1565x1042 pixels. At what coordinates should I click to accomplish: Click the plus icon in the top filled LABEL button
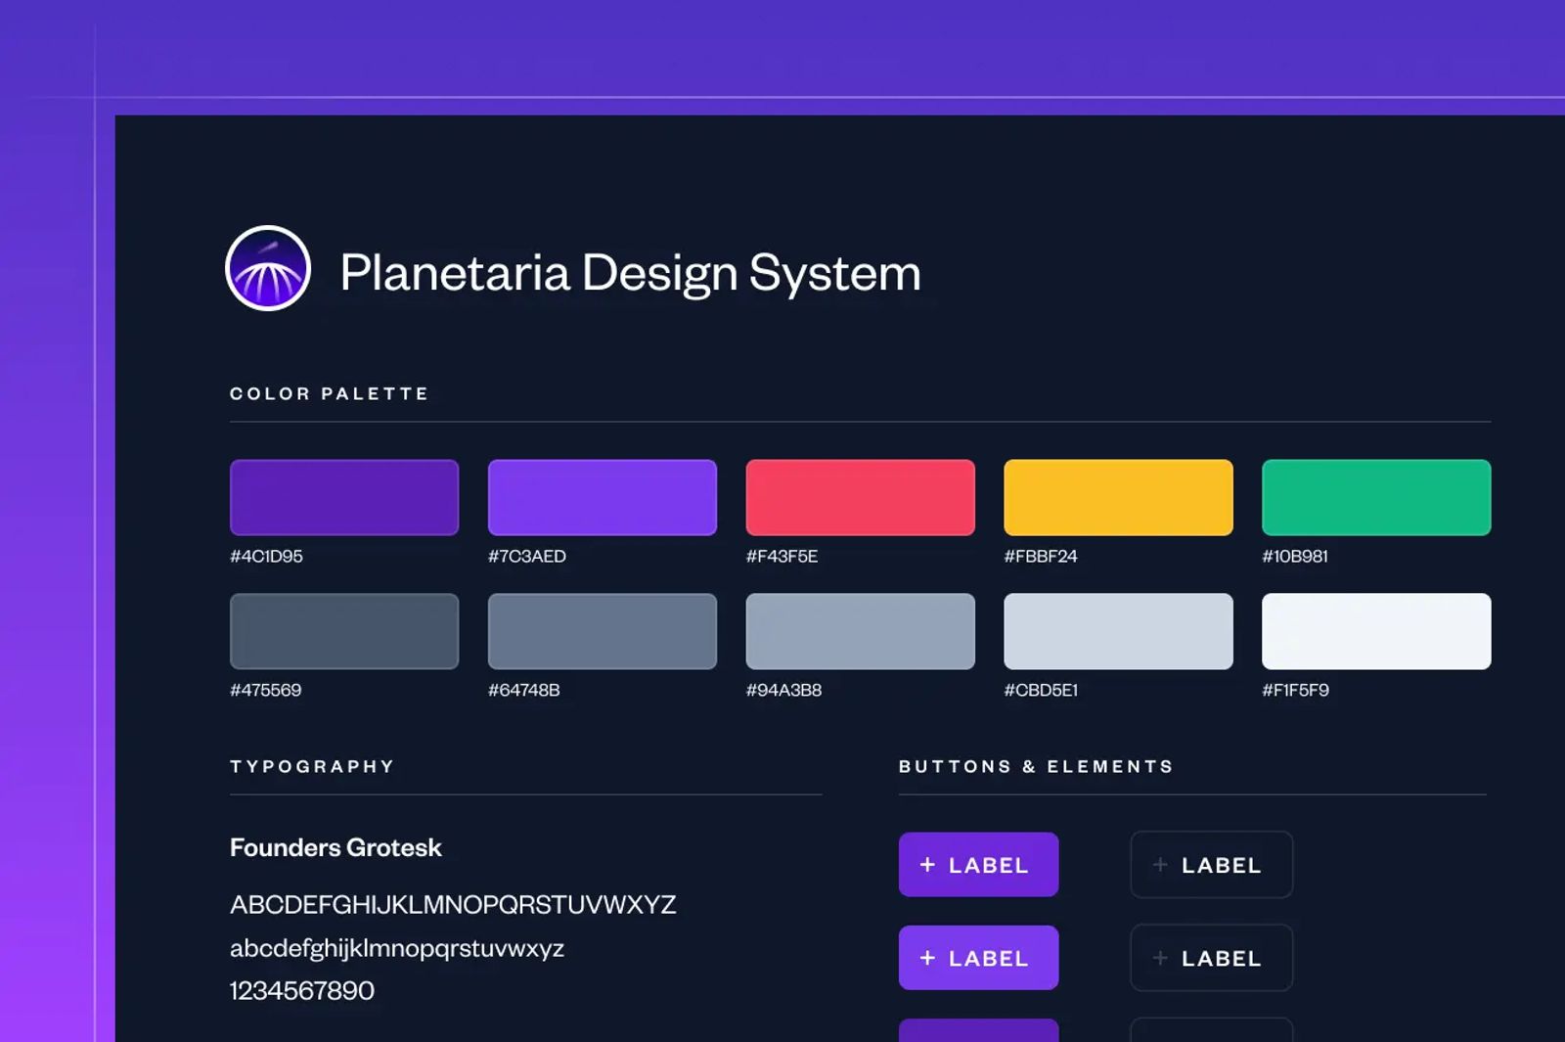(x=927, y=865)
